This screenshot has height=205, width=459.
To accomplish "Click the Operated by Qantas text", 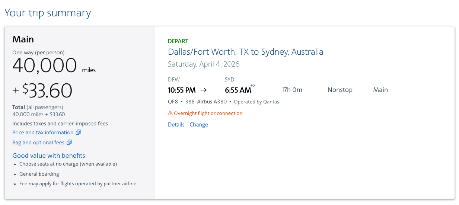I will [256, 102].
